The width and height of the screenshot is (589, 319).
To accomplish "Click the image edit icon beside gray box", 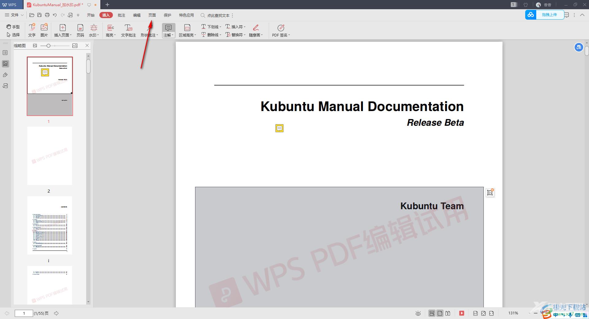I will click(x=490, y=193).
